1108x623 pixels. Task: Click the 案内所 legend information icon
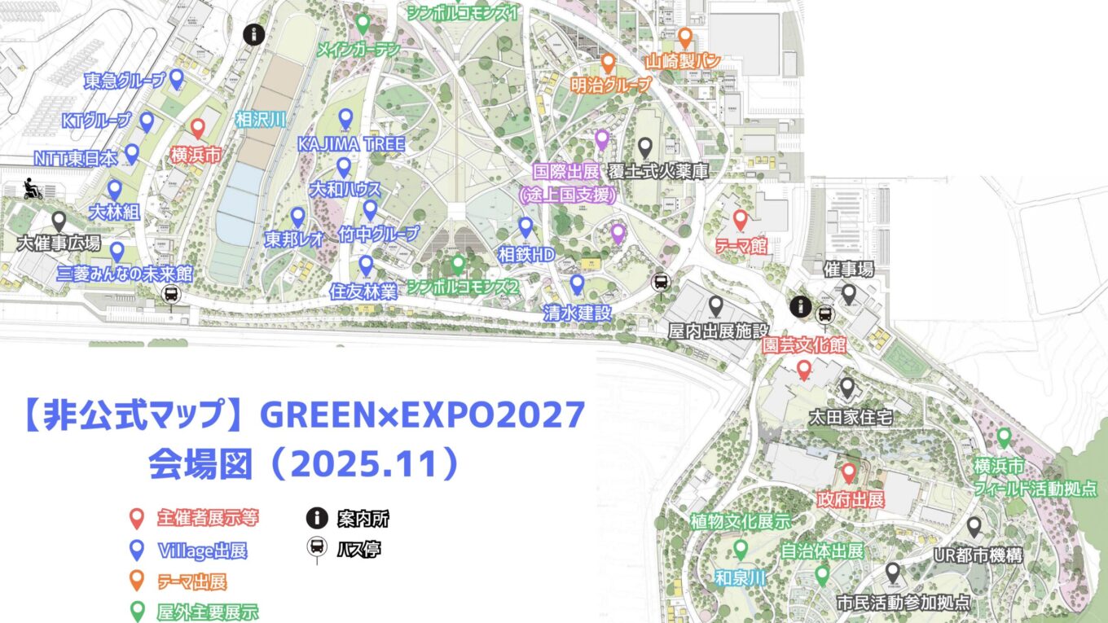click(x=316, y=518)
